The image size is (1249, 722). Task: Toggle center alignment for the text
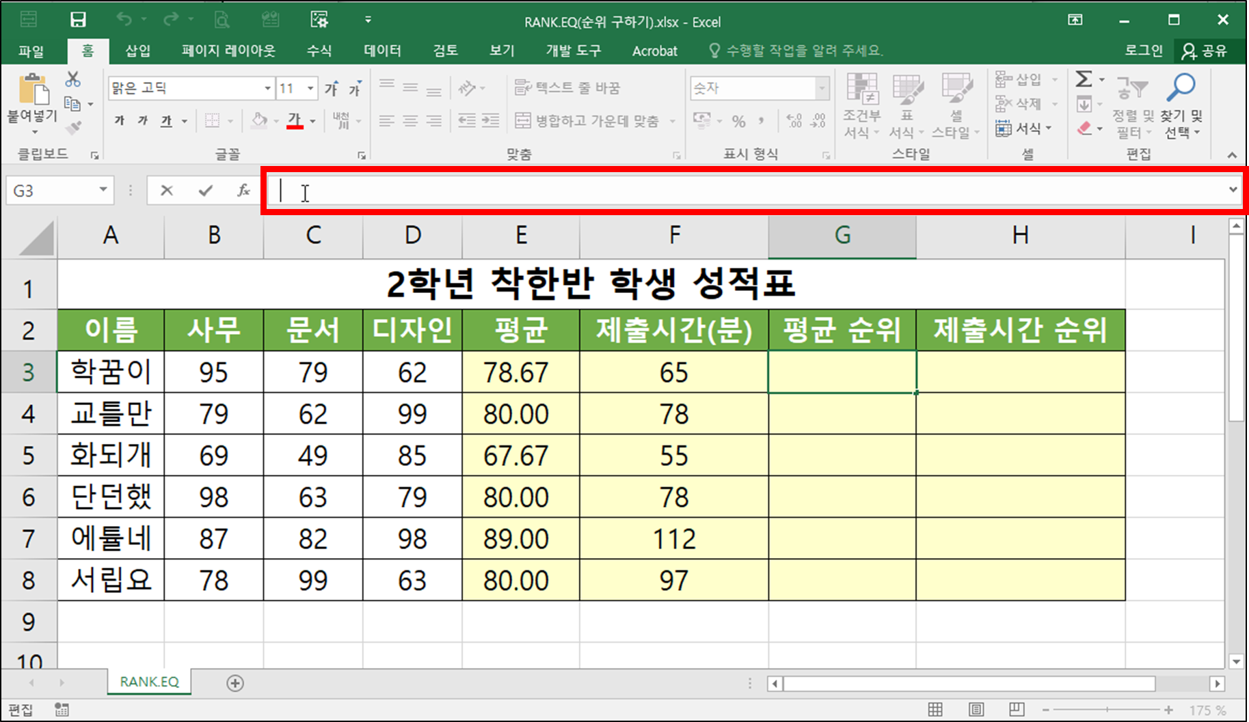coord(409,120)
